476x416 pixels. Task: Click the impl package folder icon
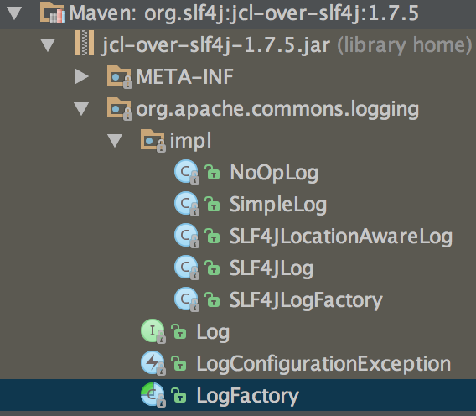(x=153, y=140)
